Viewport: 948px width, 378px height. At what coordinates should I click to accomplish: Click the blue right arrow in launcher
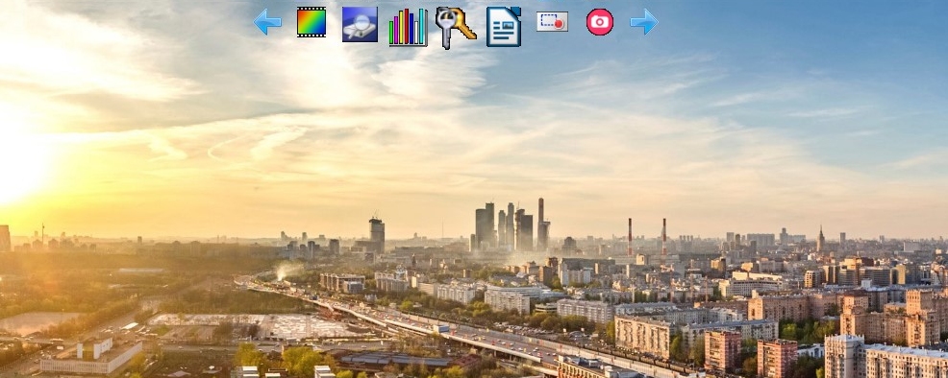click(644, 22)
